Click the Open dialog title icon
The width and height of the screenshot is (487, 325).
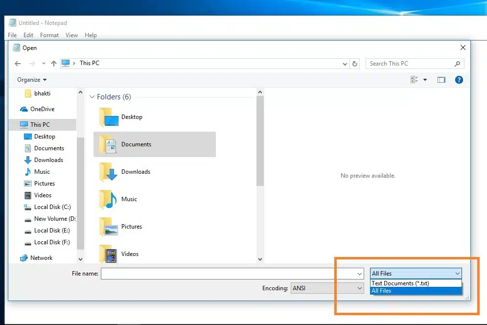coord(16,47)
